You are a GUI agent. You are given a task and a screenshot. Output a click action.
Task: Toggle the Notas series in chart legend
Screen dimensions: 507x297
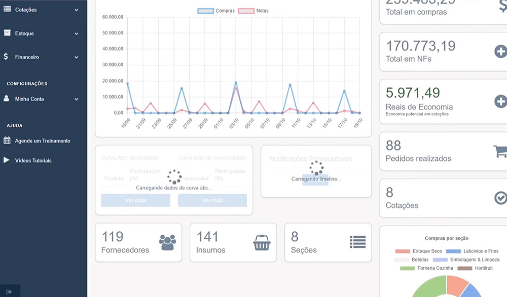254,11
